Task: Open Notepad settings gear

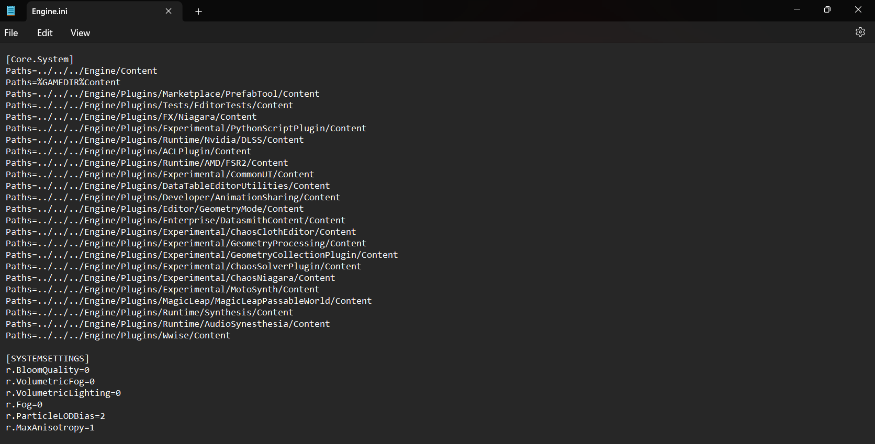Action: pyautogui.click(x=860, y=32)
